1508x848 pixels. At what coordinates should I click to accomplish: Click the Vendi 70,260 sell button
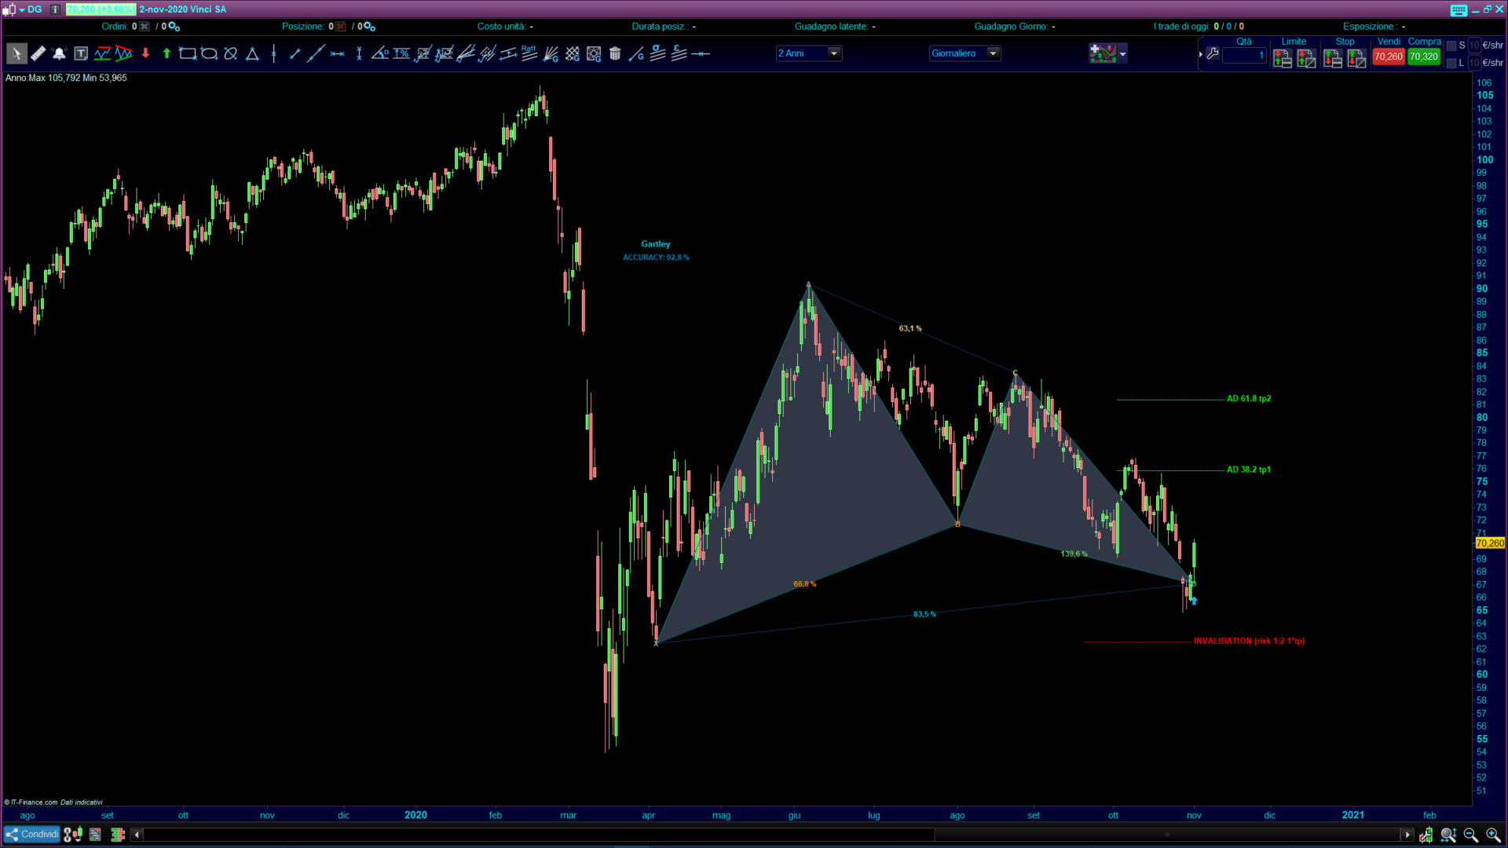point(1388,57)
